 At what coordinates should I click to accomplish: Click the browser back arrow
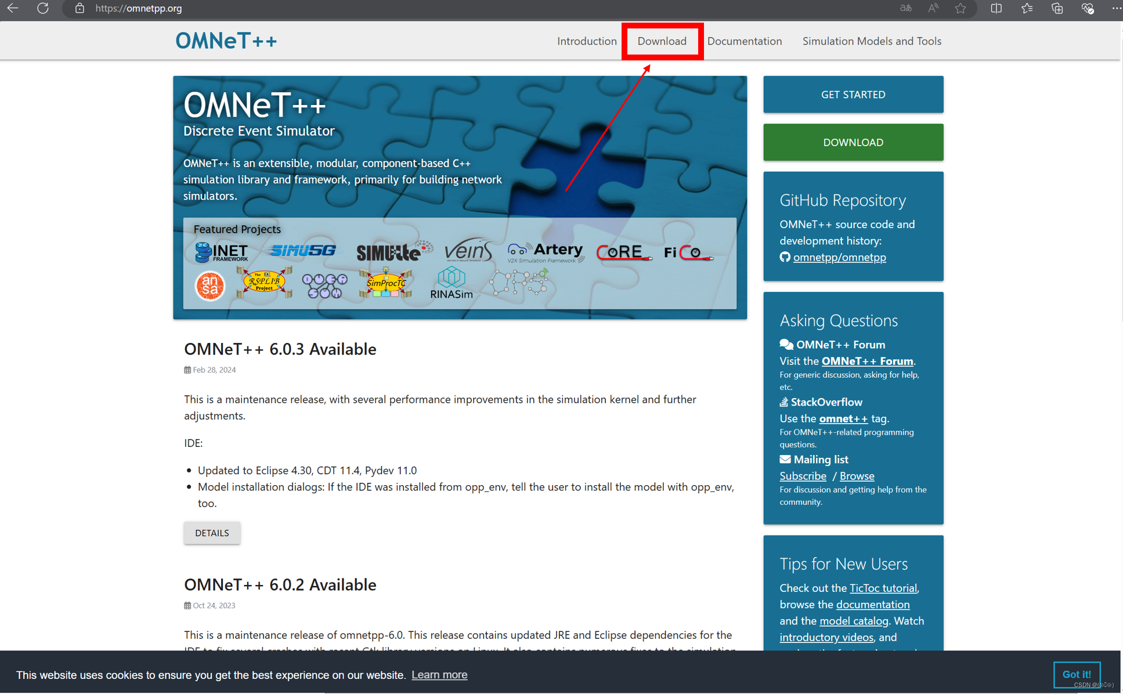click(13, 9)
